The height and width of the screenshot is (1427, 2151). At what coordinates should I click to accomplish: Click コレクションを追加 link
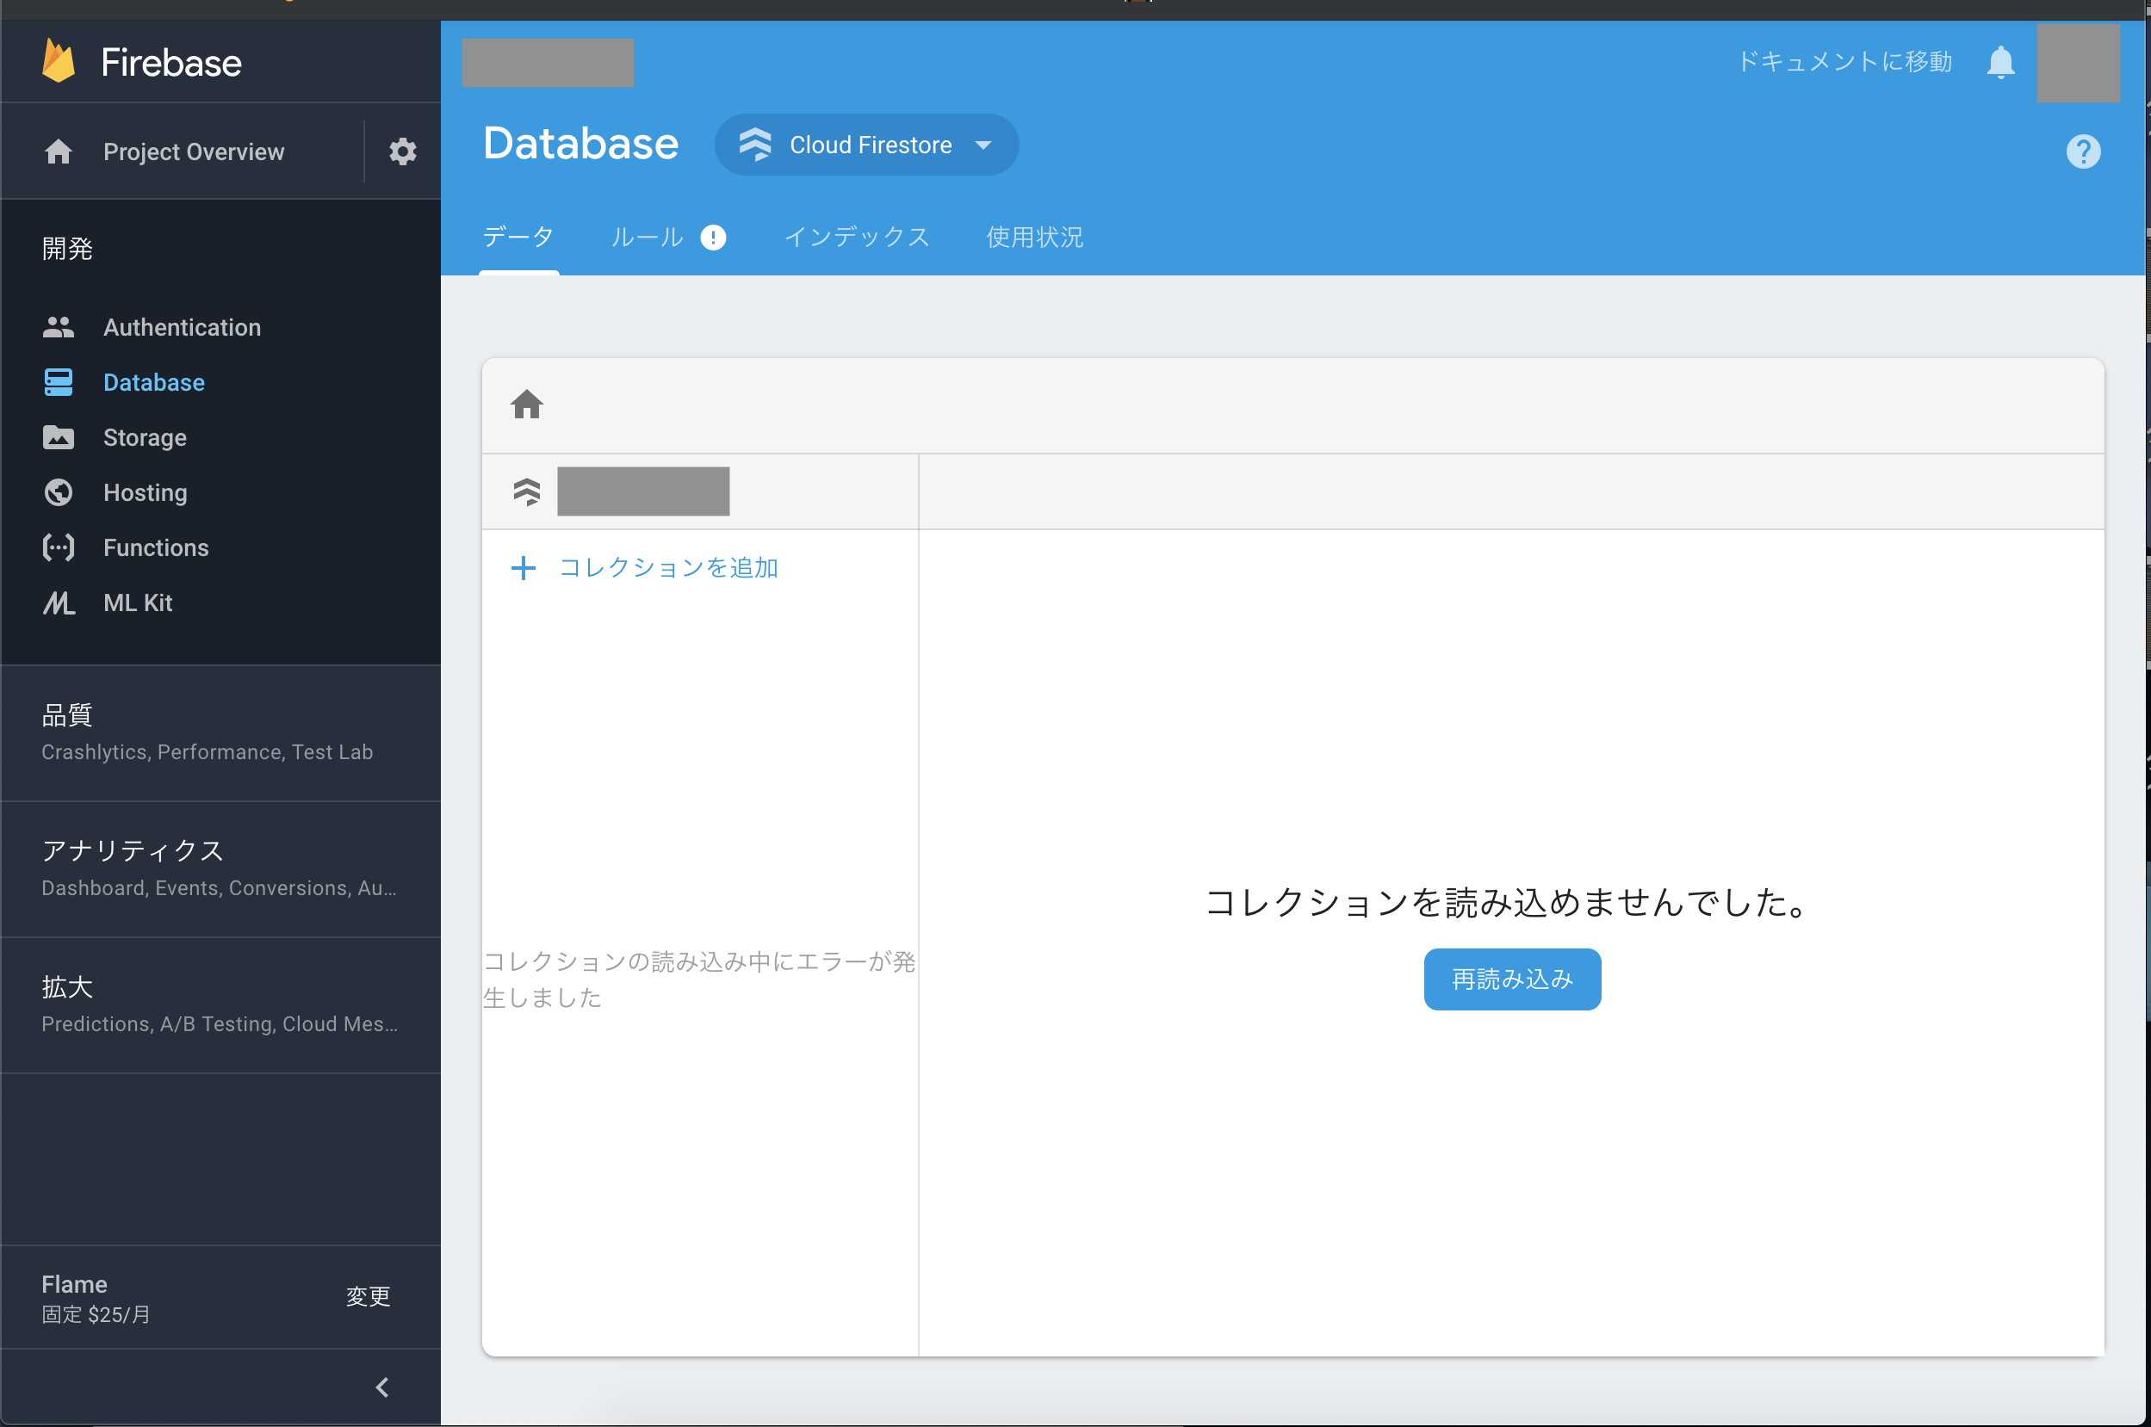[668, 568]
